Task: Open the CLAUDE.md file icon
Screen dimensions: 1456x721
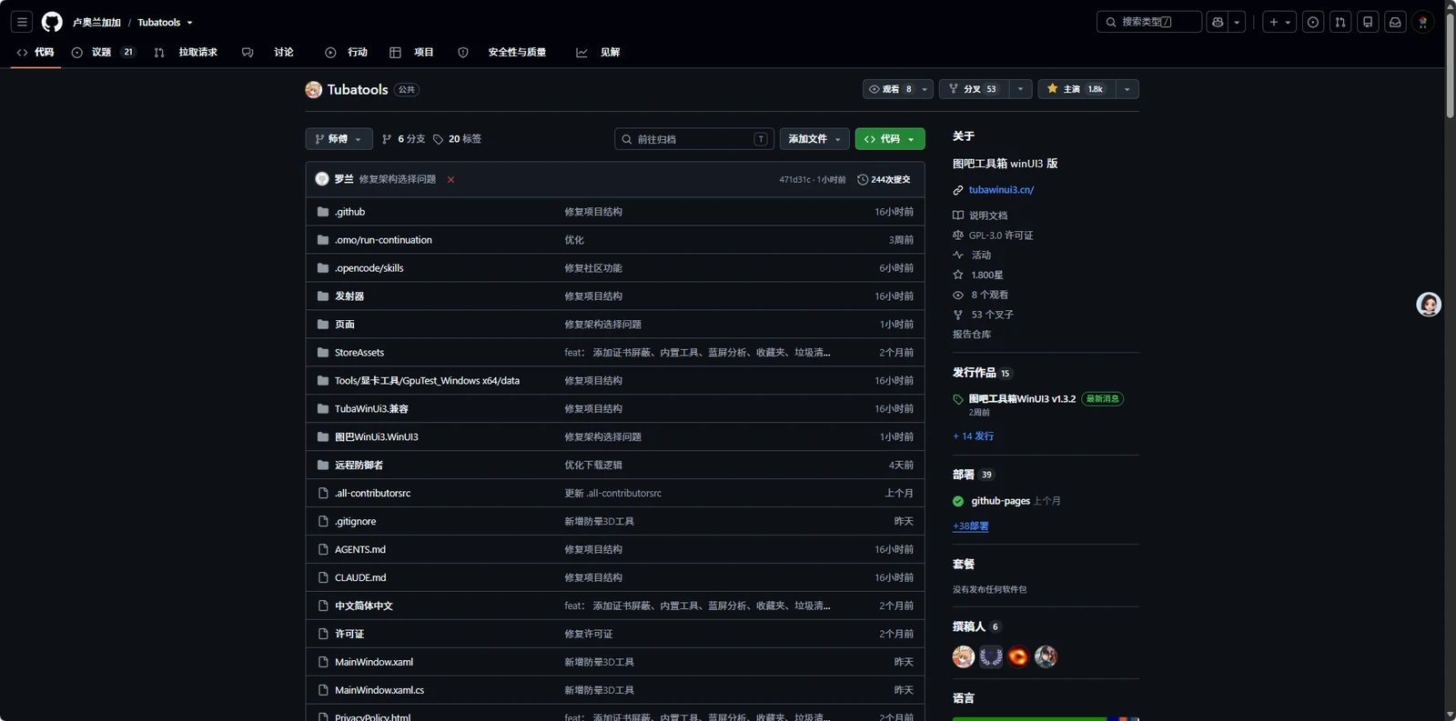Action: (x=323, y=578)
